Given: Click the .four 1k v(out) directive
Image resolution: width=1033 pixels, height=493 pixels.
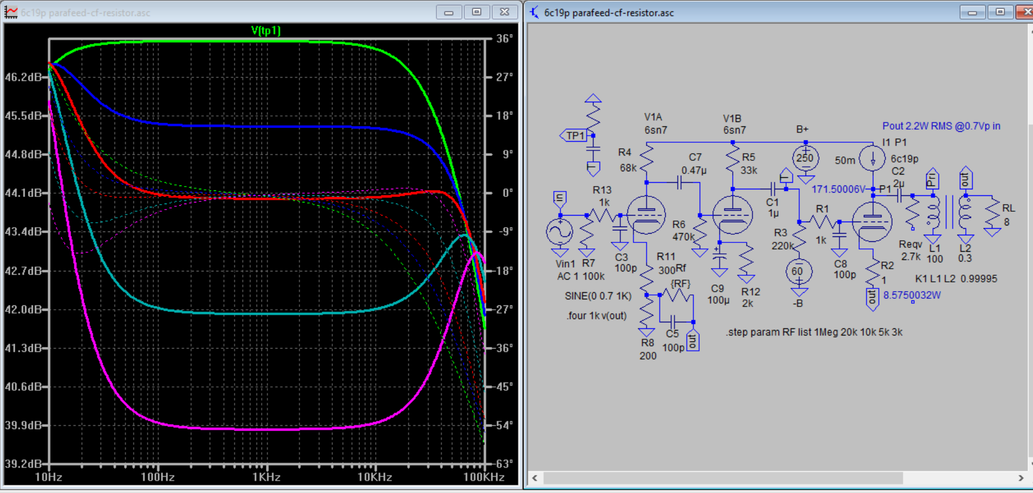Looking at the screenshot, I should 596,316.
